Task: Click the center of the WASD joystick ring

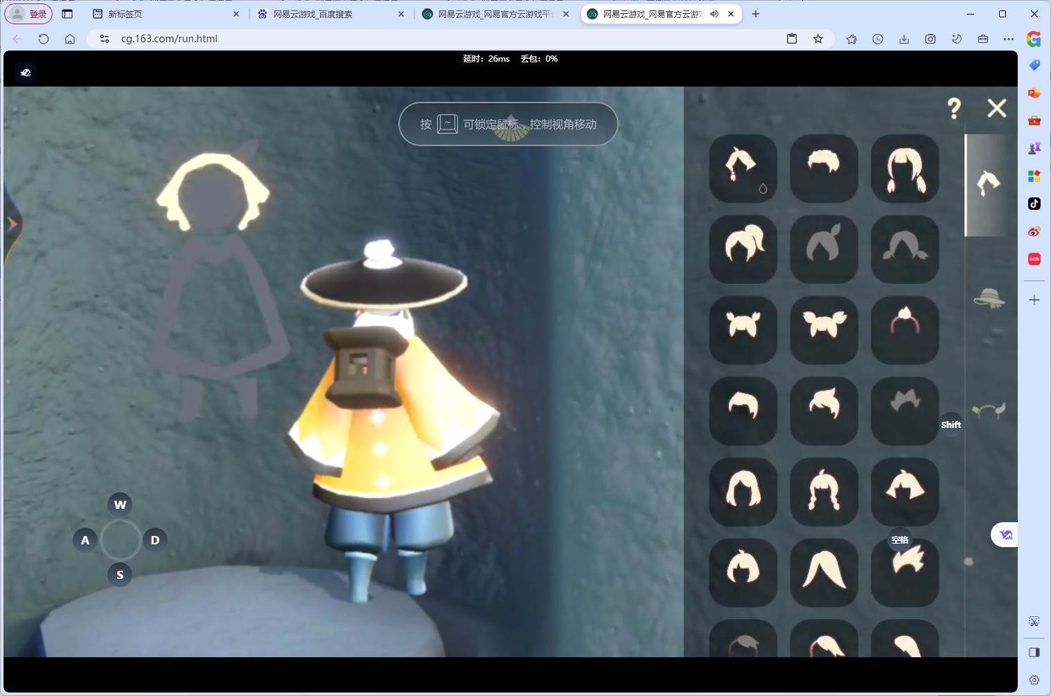Action: pyautogui.click(x=121, y=540)
